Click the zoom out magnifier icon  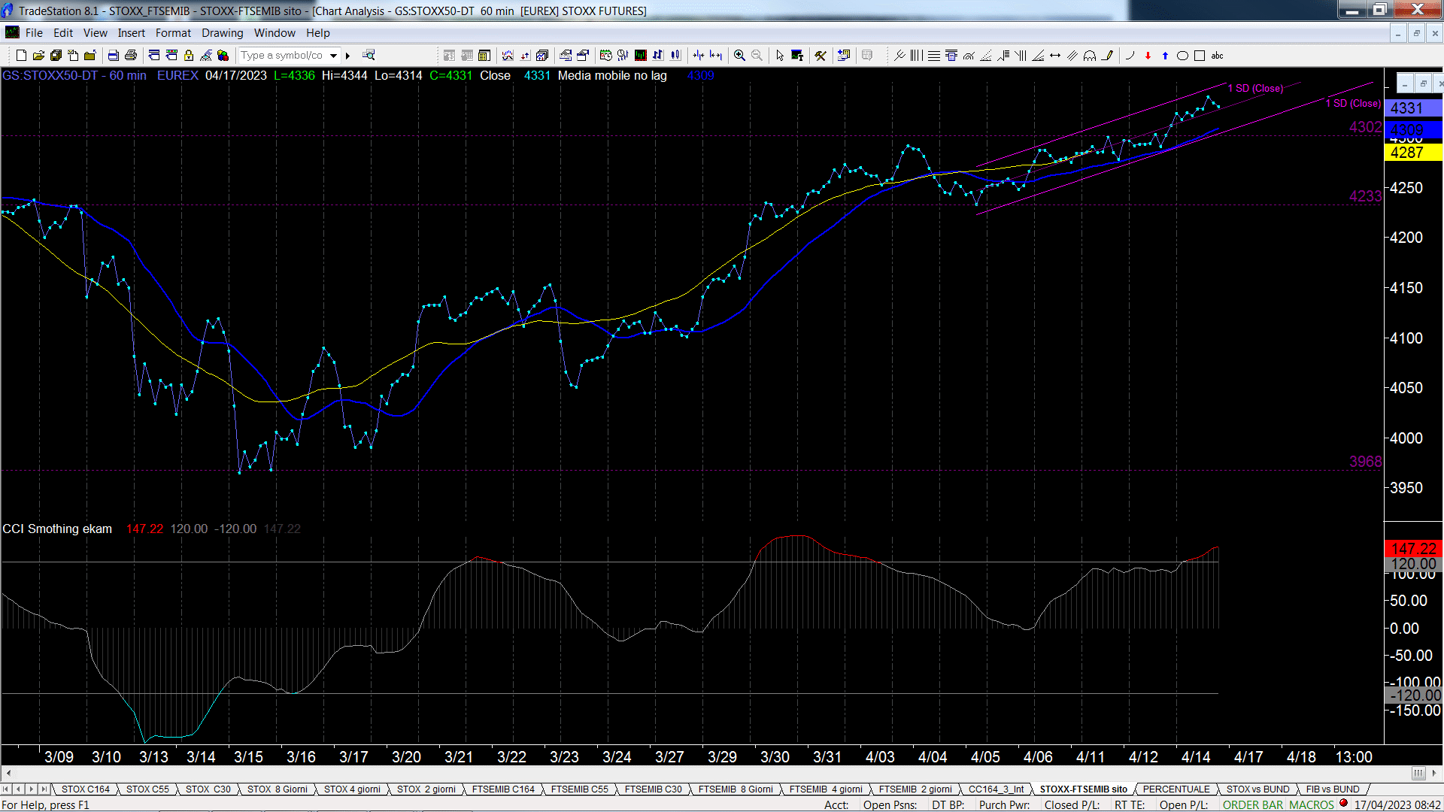[757, 56]
